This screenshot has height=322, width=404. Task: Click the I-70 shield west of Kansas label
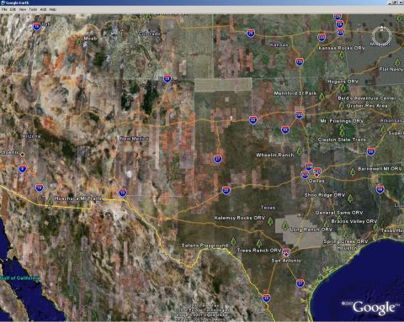(x=251, y=34)
